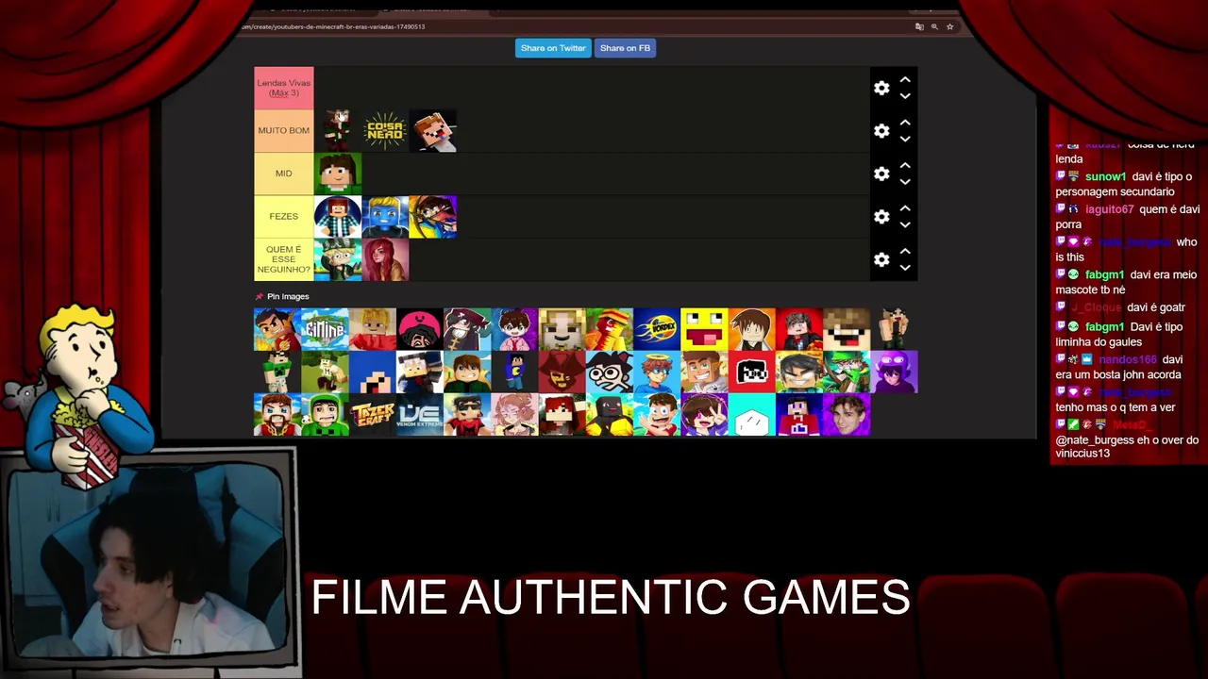Select the plaid-shirt skin in FEZES tier
The width and height of the screenshot is (1208, 679).
coord(338,217)
